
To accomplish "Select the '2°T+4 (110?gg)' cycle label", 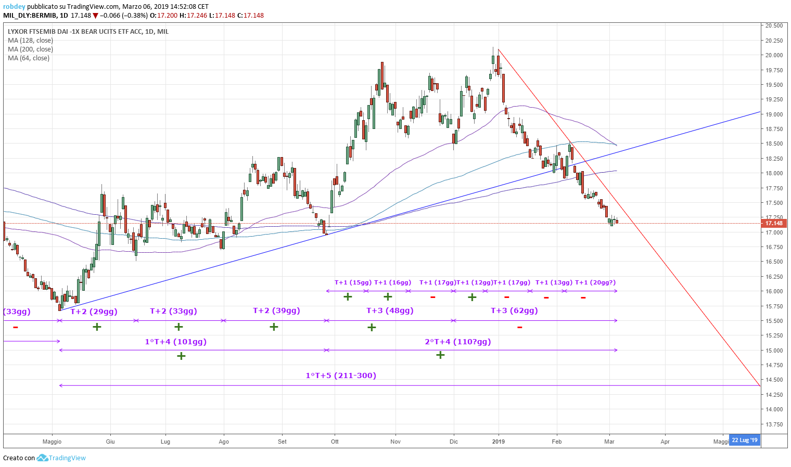I will 458,342.
